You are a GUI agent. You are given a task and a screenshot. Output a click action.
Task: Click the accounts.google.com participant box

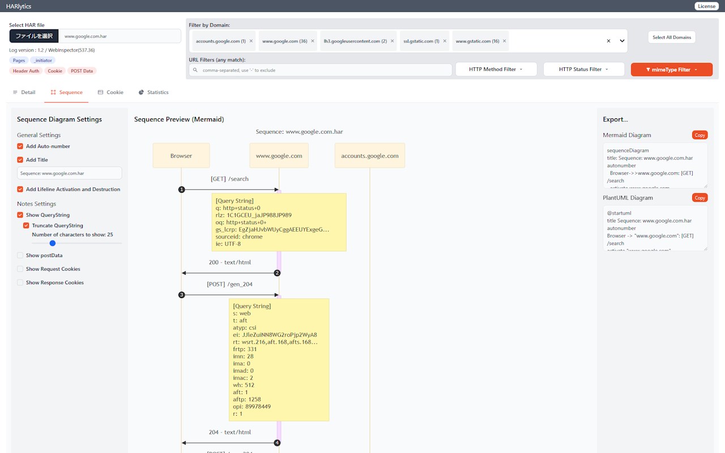pyautogui.click(x=370, y=156)
